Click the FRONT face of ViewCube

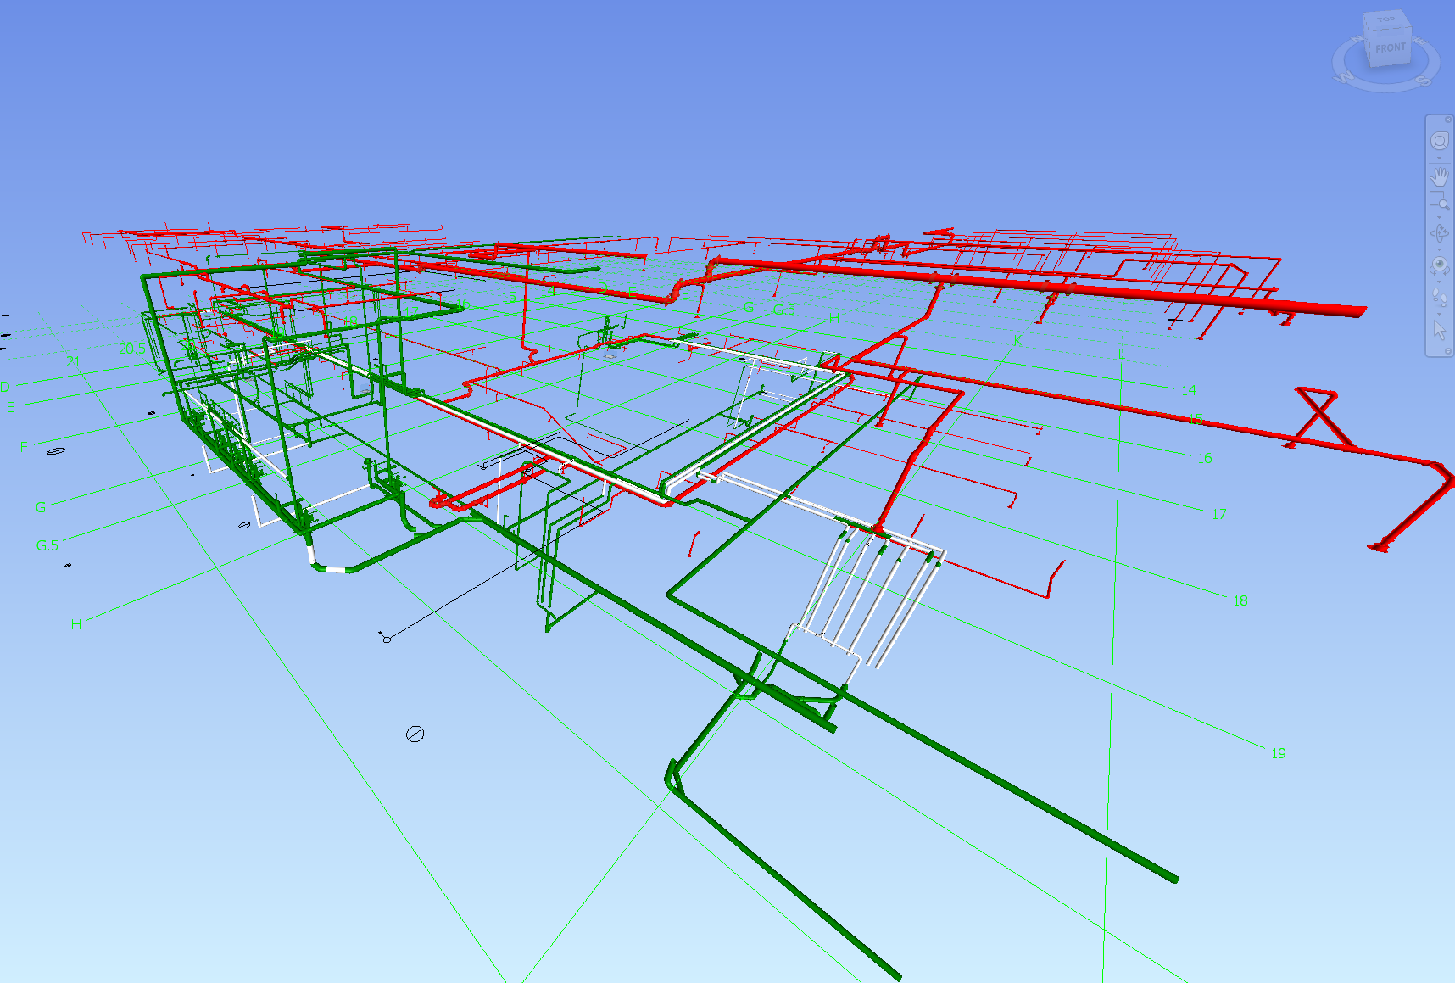coord(1391,49)
